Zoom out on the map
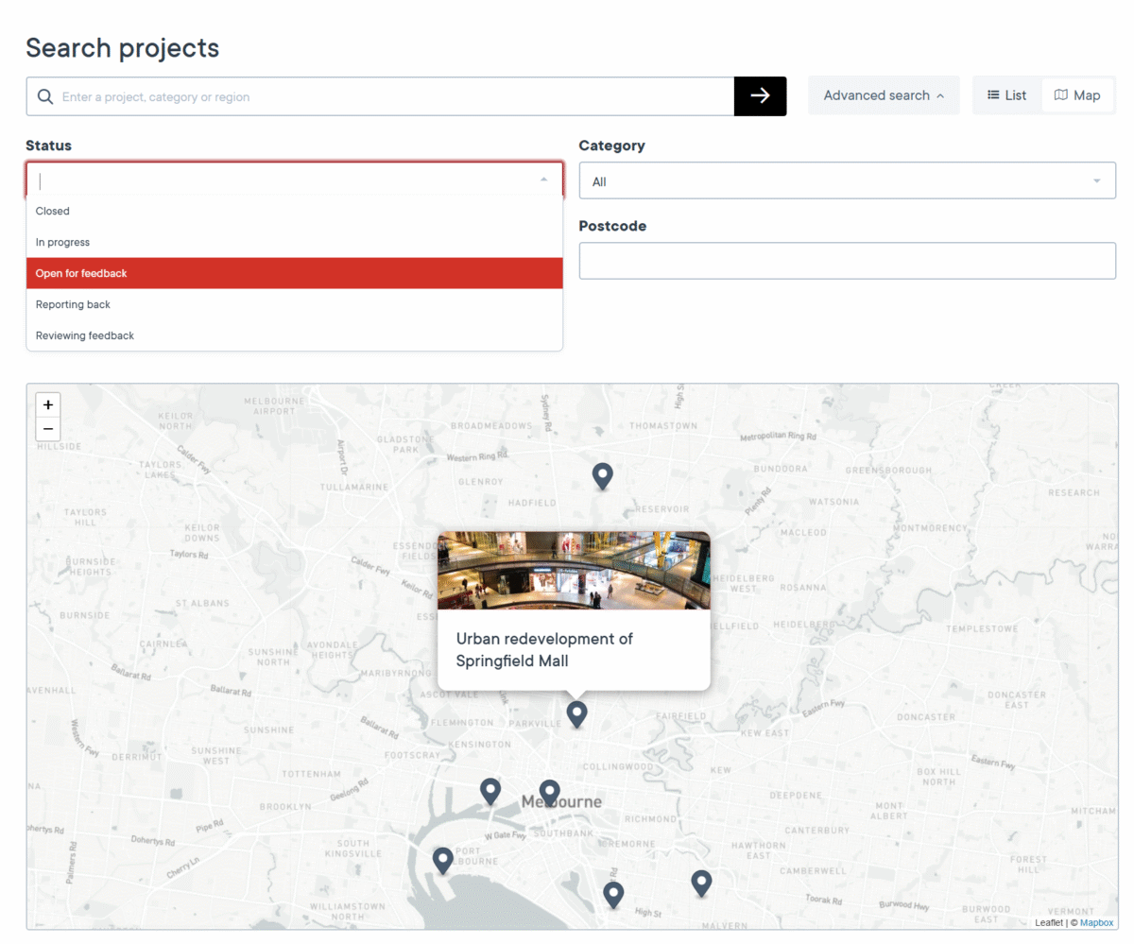Screen dimensions: 1134x944 (48, 430)
